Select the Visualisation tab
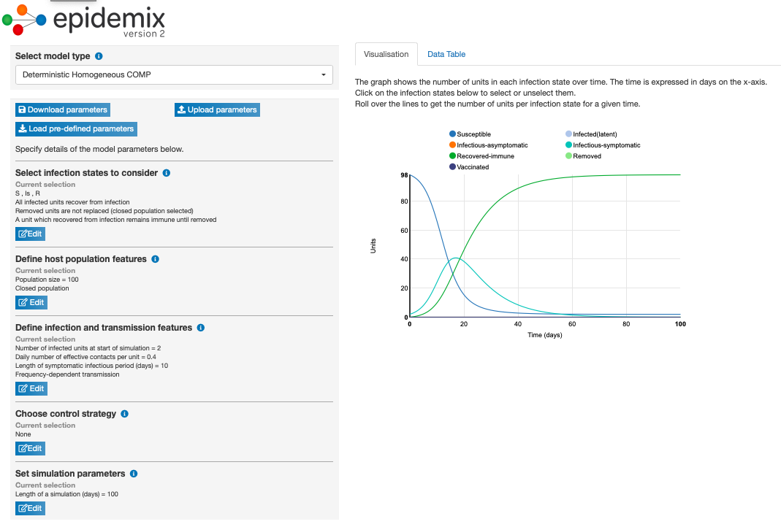This screenshot has height=527, width=781. [x=386, y=54]
